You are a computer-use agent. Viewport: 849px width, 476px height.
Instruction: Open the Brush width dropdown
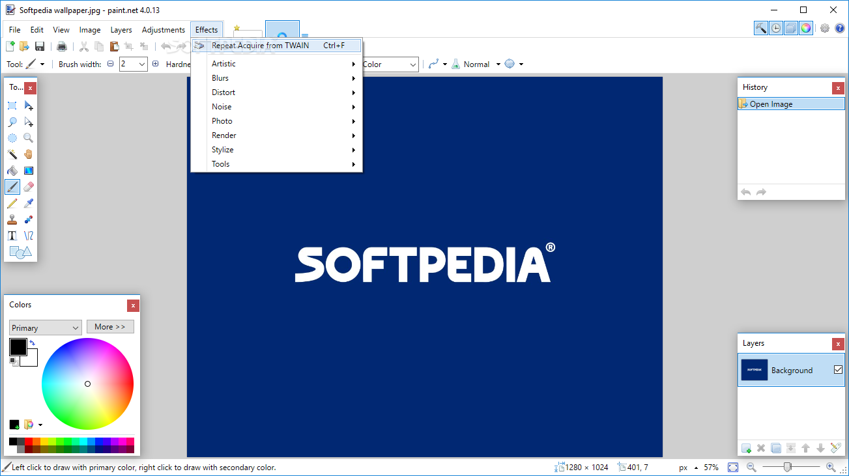[x=142, y=64]
